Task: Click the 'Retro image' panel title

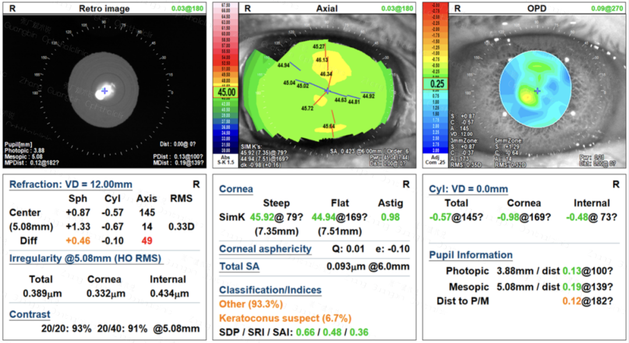Action: pyautogui.click(x=104, y=8)
